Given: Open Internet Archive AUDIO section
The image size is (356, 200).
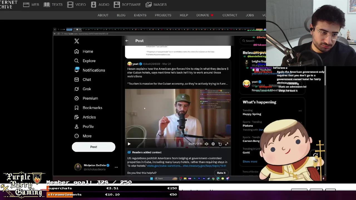Looking at the screenshot, I should click(100, 4).
